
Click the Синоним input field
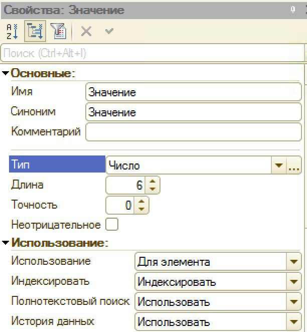[194, 112]
